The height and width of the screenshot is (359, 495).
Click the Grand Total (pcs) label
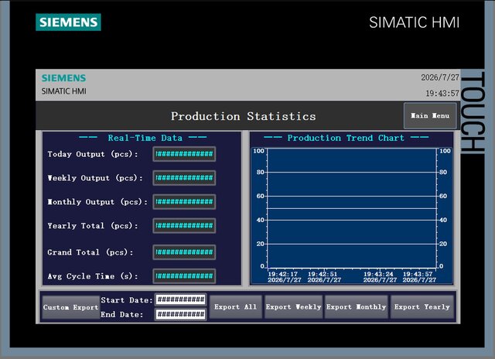pyautogui.click(x=90, y=252)
